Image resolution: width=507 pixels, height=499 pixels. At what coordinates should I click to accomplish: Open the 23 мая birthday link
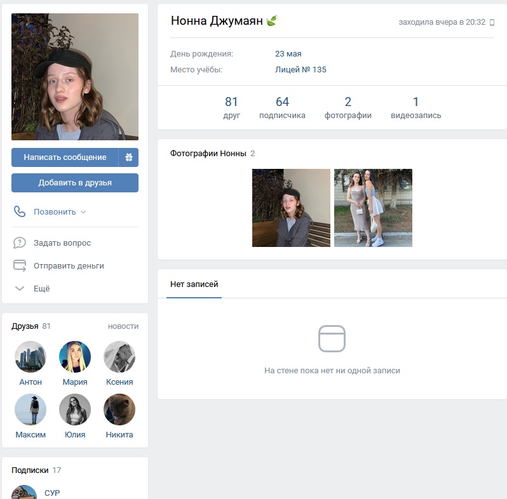click(288, 54)
